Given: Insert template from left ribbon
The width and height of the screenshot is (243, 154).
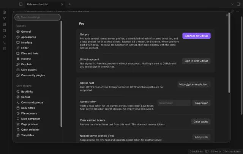Looking at the screenshot, I should [4, 36].
